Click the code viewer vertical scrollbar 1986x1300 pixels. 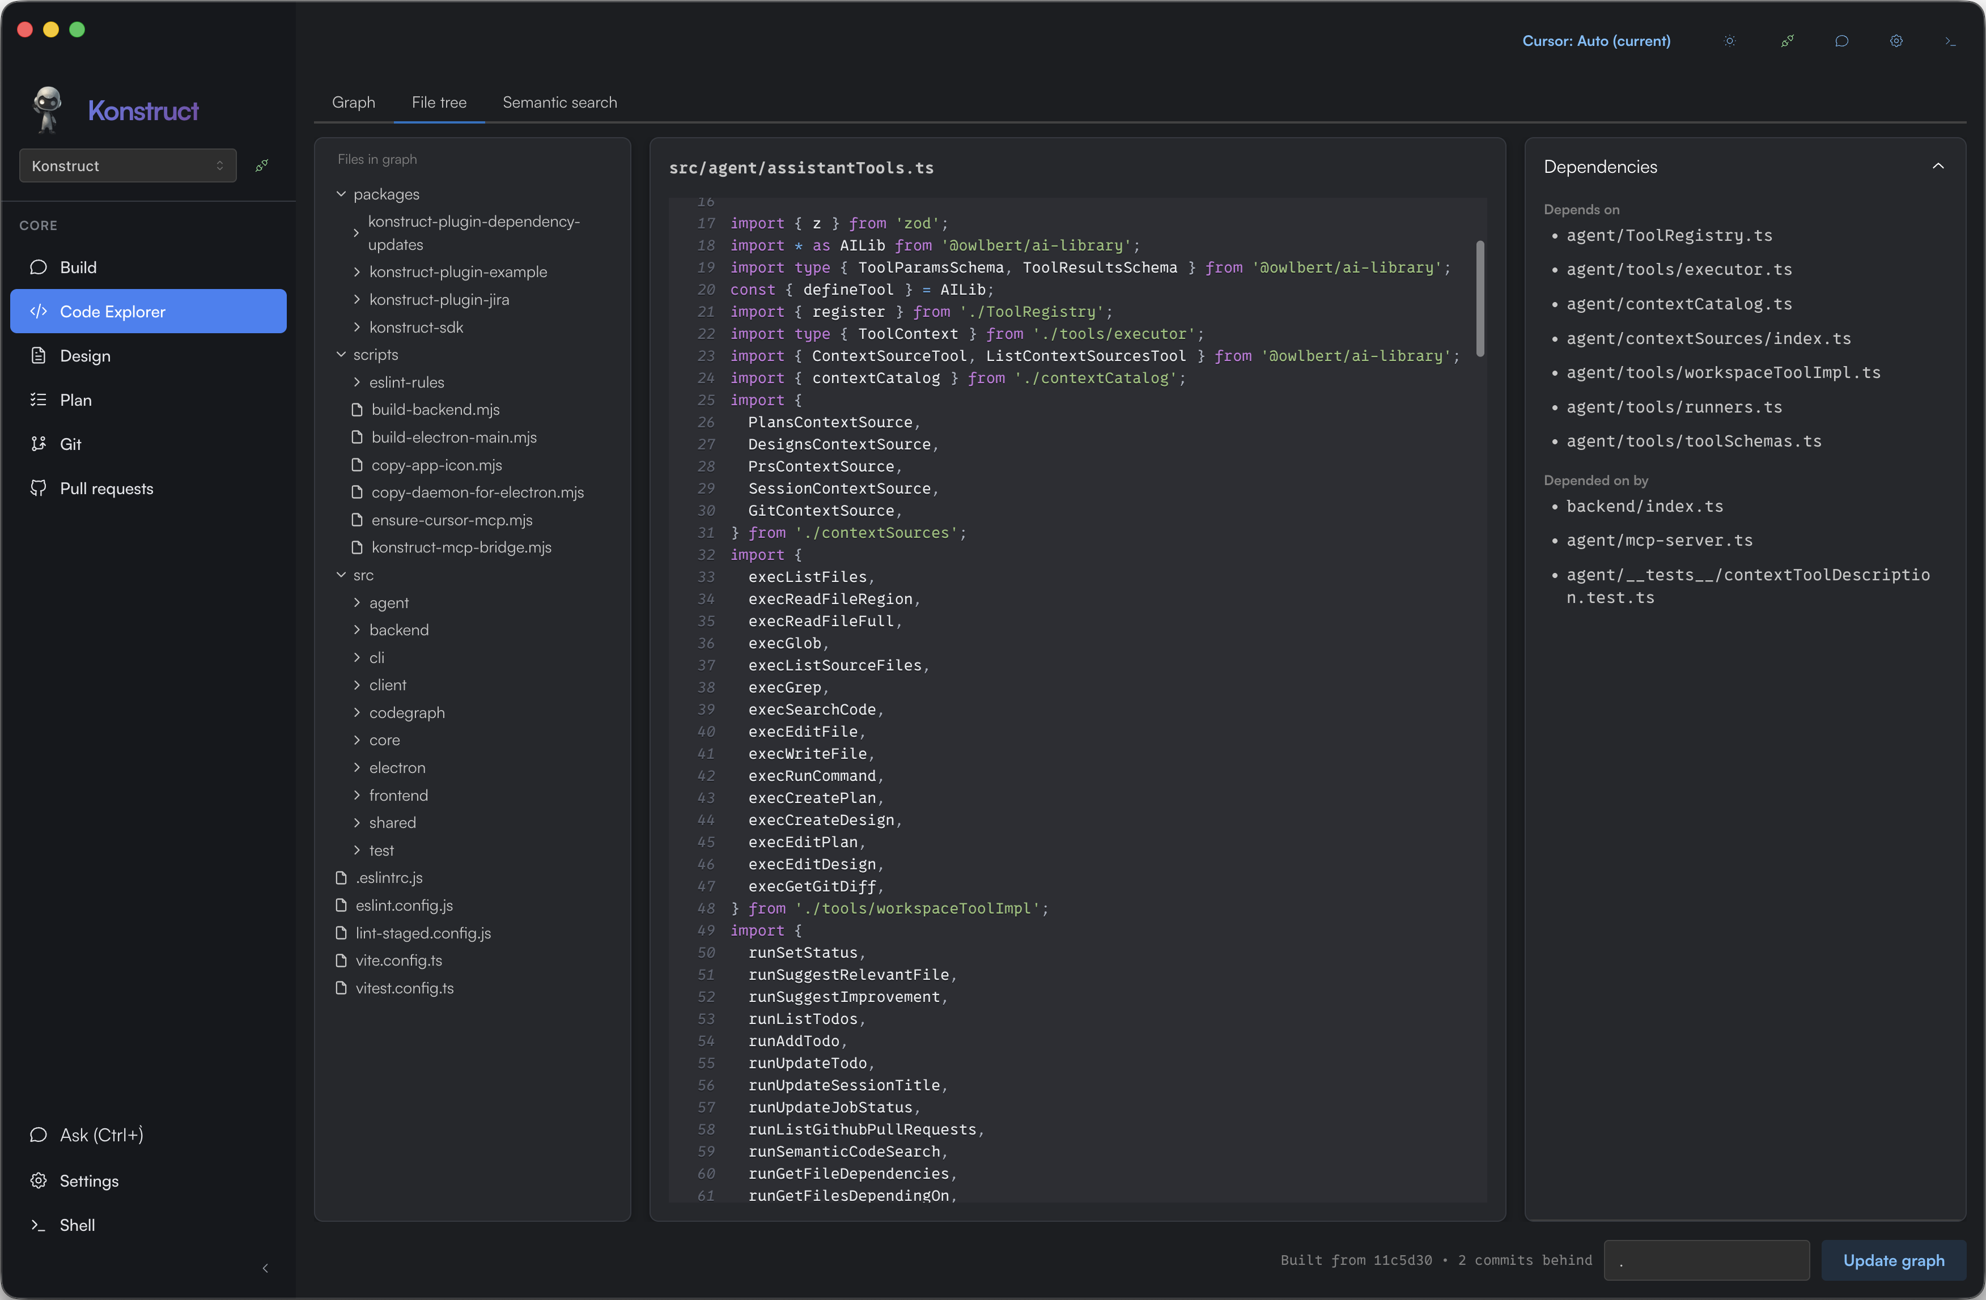point(1479,299)
